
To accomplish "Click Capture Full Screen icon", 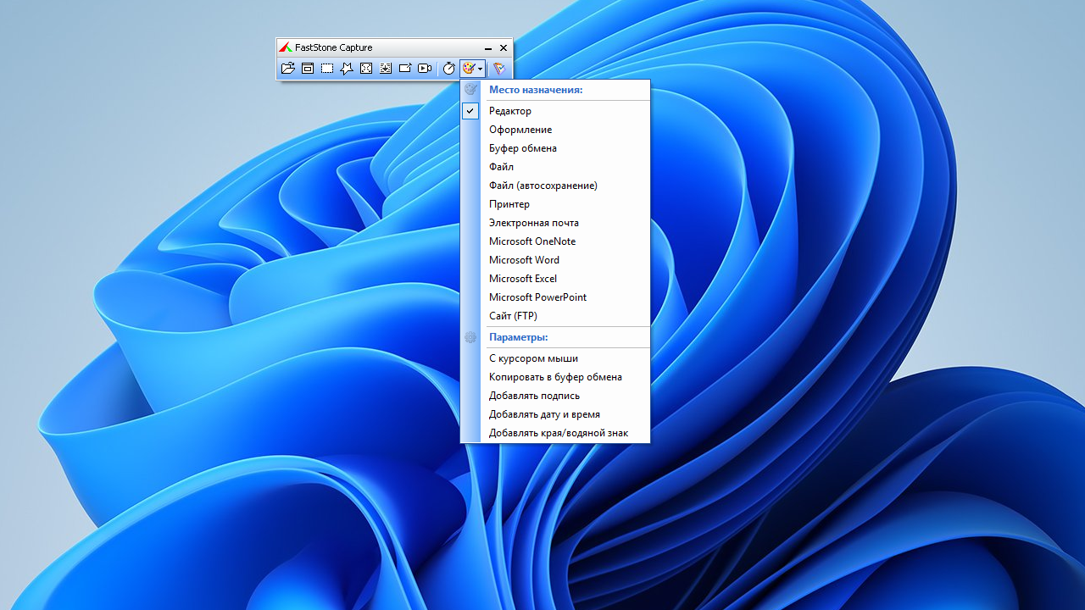I will (x=366, y=69).
